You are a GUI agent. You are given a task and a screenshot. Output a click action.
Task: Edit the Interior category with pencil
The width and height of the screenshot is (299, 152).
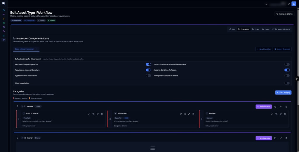[x=281, y=138]
